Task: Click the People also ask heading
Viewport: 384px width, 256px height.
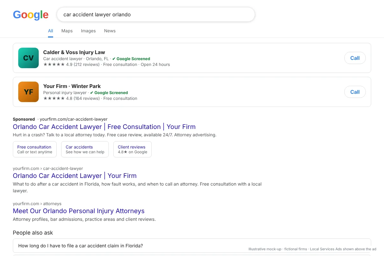Action: (33, 233)
